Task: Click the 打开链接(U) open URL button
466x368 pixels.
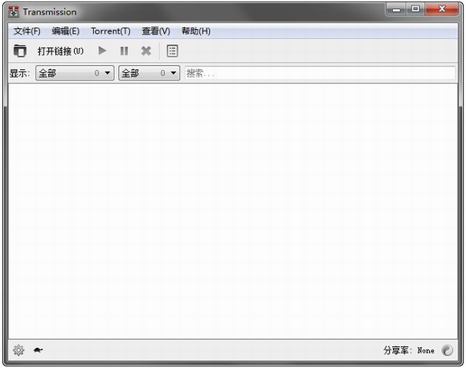Action: (60, 51)
